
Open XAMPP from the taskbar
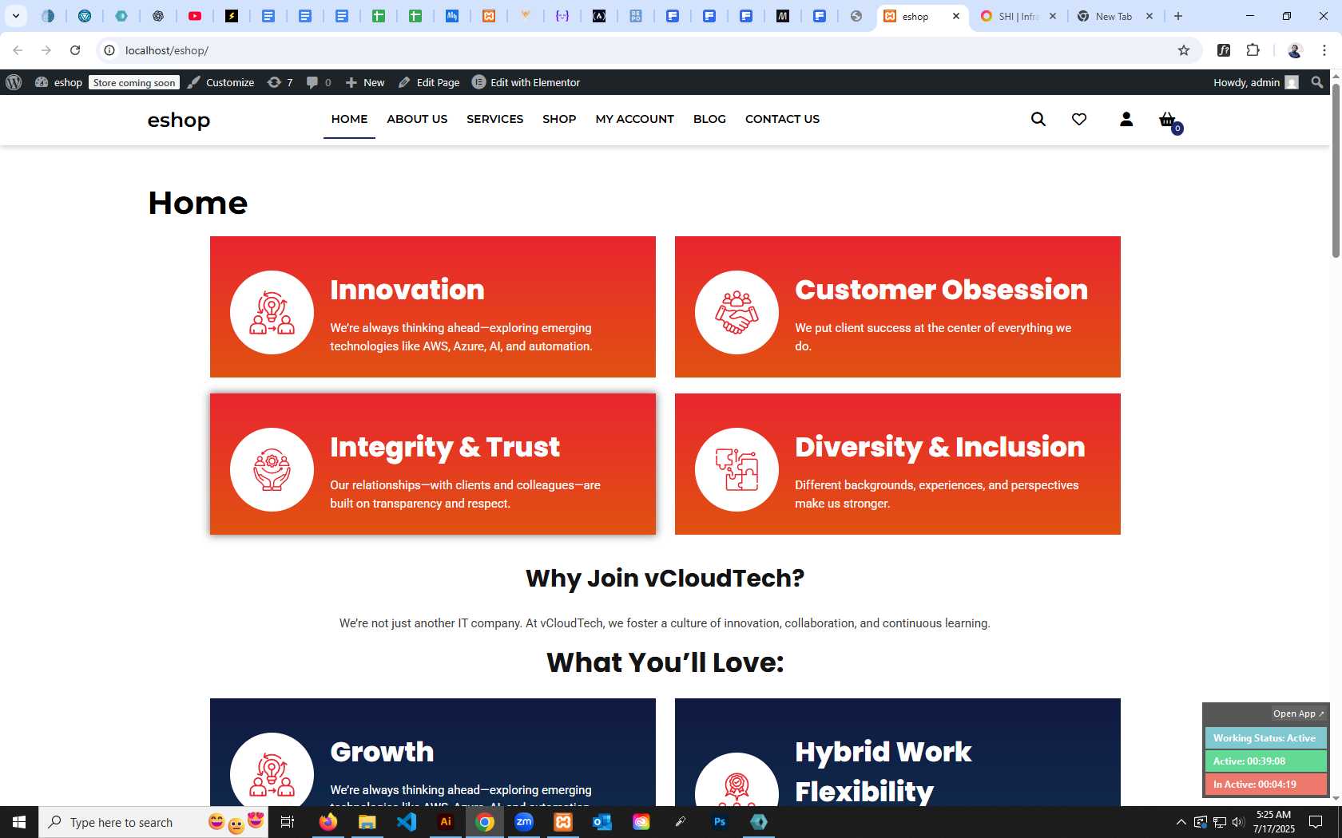[563, 822]
